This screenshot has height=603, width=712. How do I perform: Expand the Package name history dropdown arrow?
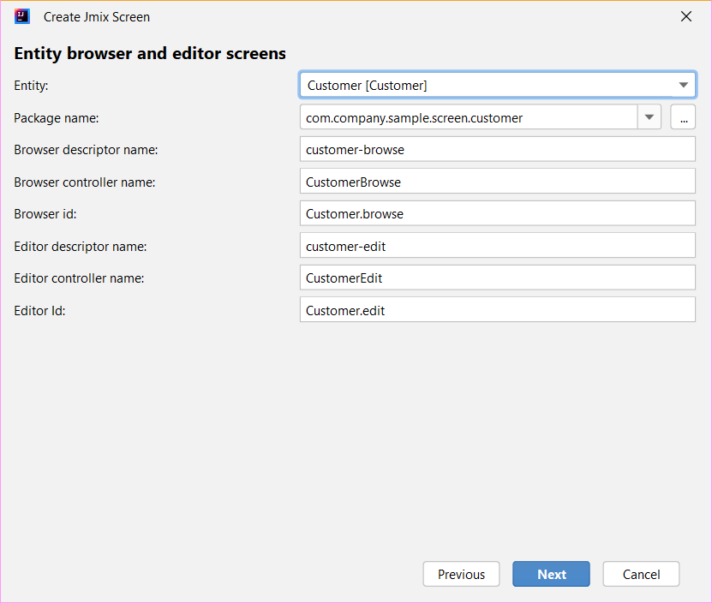click(x=649, y=117)
